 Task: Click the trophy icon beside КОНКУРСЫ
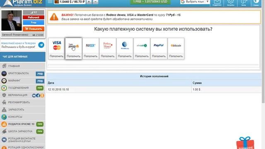pos(4,117)
